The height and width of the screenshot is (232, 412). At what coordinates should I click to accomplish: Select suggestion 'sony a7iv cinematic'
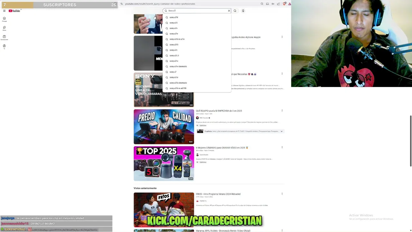coord(197,66)
